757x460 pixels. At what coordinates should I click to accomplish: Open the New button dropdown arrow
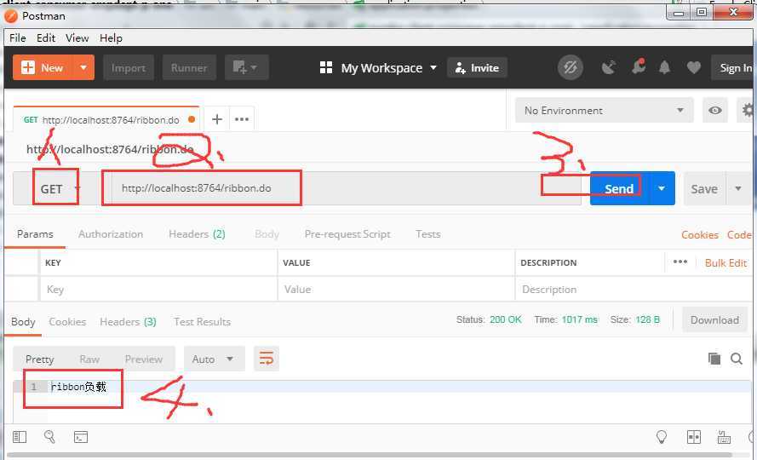pos(83,67)
